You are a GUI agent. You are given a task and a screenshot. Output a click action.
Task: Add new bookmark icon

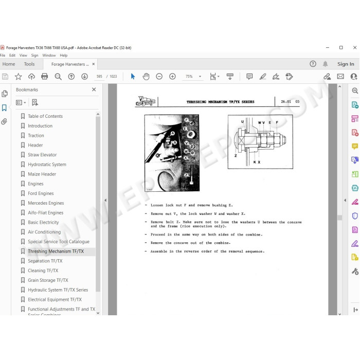tap(35, 103)
